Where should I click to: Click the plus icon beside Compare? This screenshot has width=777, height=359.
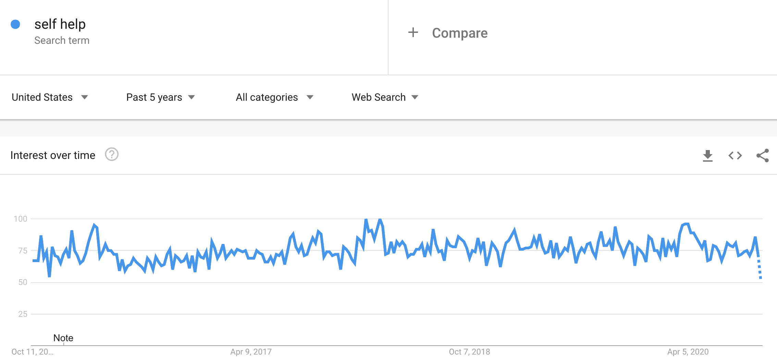tap(413, 33)
